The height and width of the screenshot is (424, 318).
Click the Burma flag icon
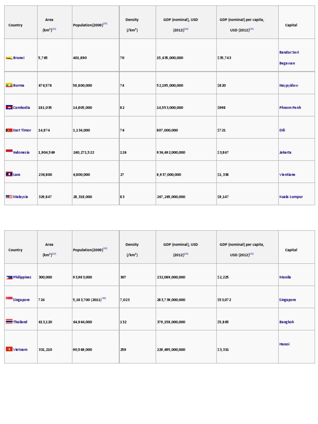9,85
